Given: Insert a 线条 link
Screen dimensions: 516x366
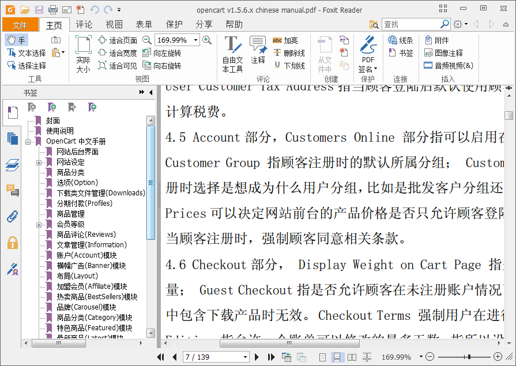Looking at the screenshot, I should pos(400,40).
